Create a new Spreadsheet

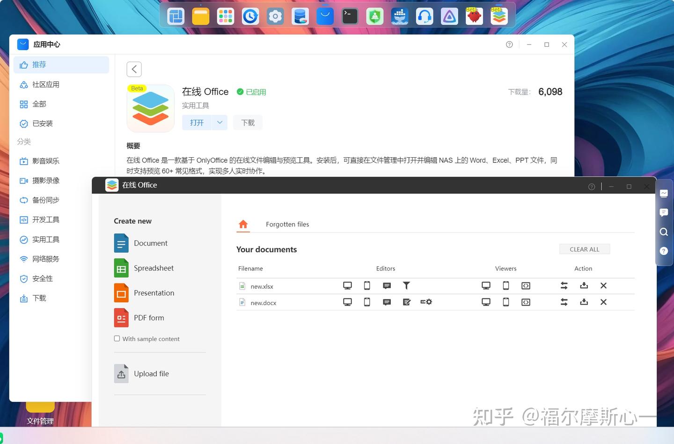pyautogui.click(x=144, y=268)
